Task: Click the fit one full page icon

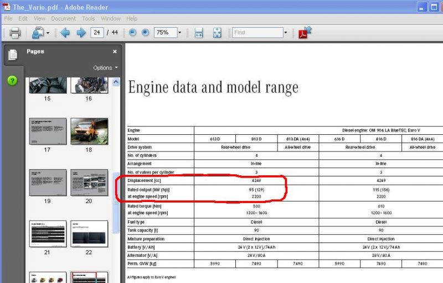Action: pyautogui.click(x=217, y=33)
